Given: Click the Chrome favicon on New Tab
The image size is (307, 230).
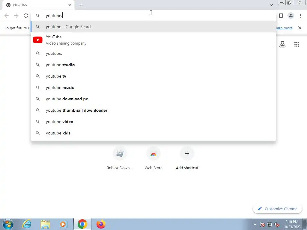Looking at the screenshot, I should 8,5.
